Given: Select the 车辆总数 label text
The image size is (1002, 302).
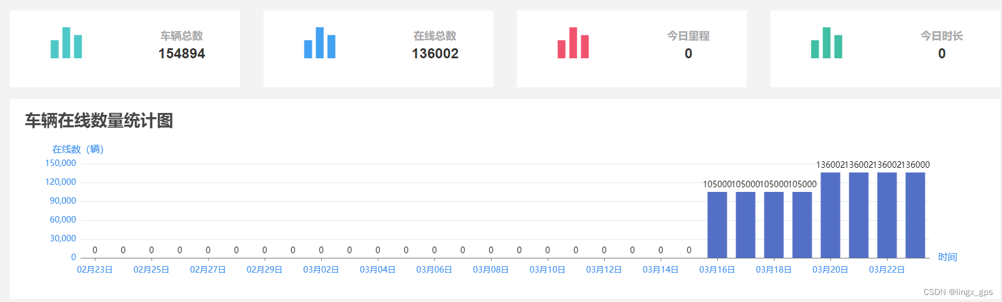Looking at the screenshot, I should pos(182,36).
